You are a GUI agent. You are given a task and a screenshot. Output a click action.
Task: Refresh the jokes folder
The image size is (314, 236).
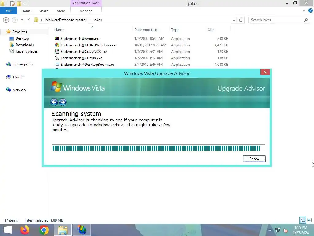point(241,20)
